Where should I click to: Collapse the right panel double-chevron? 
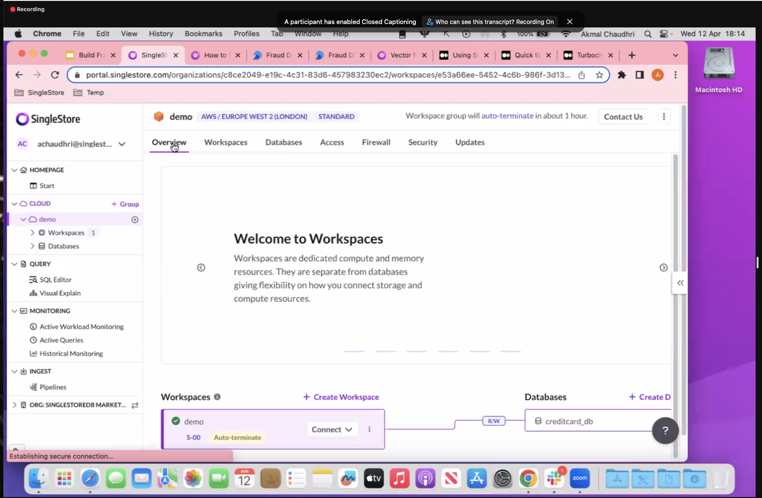pos(680,283)
